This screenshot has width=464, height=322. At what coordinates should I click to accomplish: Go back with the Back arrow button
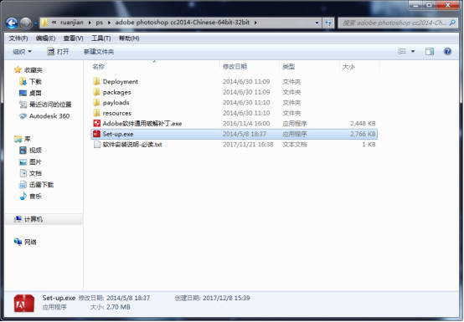pyautogui.click(x=12, y=23)
